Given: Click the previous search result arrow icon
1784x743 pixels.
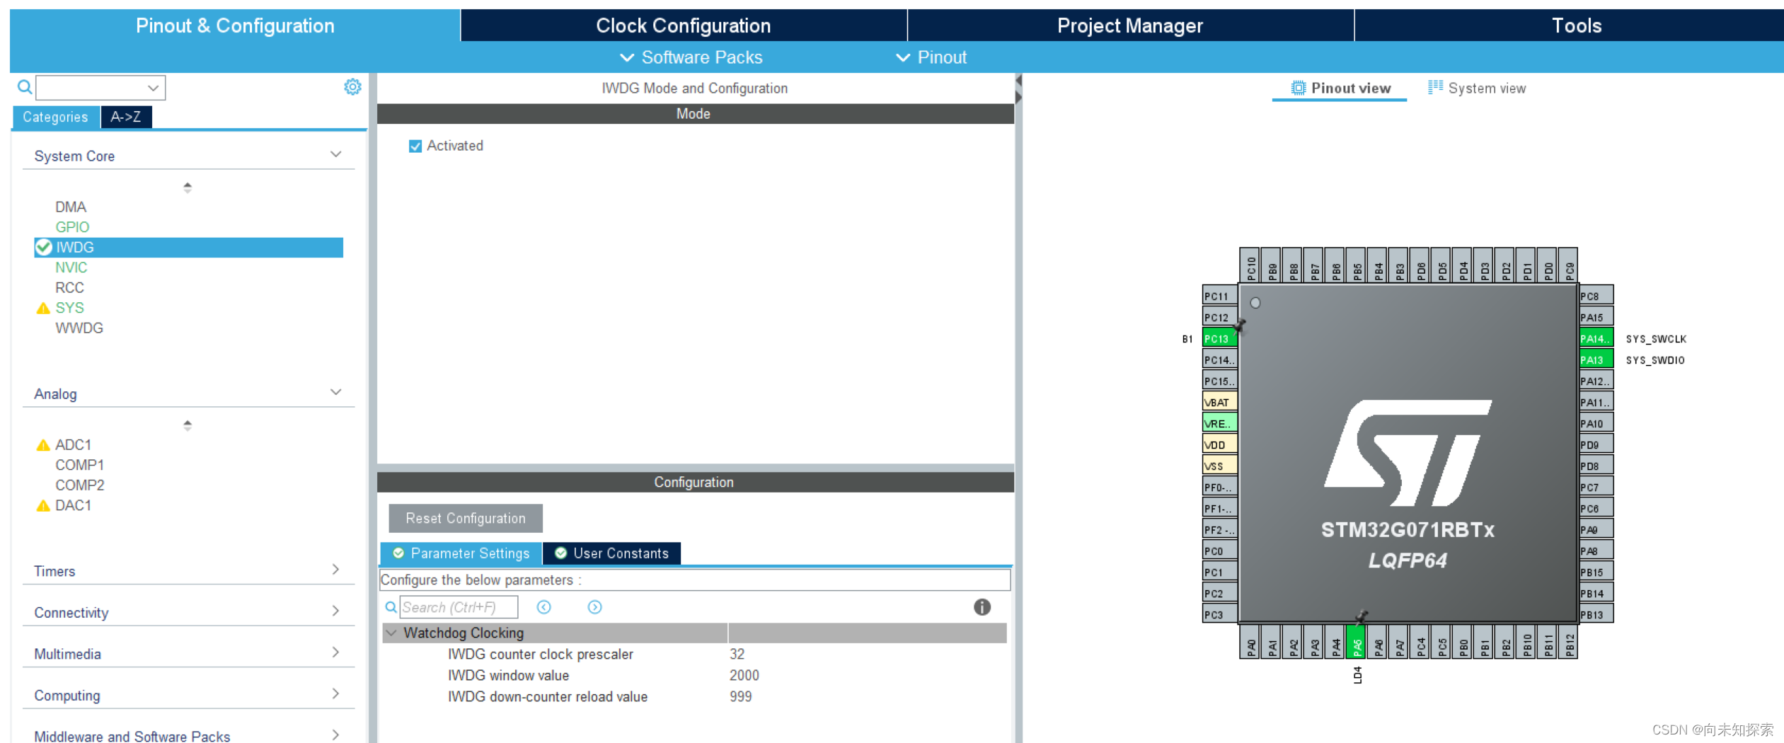Looking at the screenshot, I should [x=543, y=607].
